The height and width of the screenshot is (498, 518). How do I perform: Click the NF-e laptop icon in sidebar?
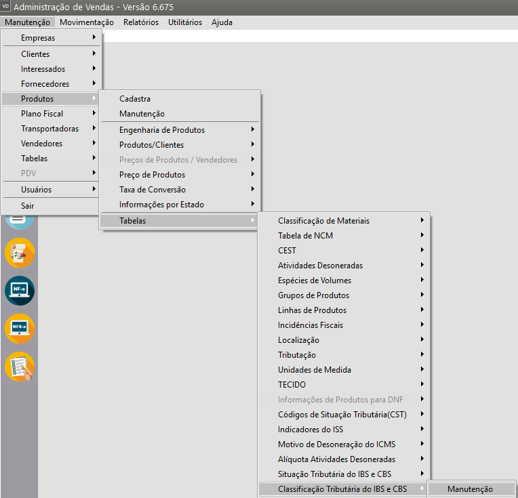(19, 291)
